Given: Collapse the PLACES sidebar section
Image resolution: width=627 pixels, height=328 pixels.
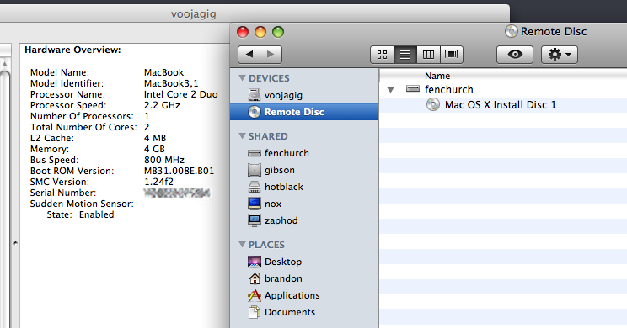Looking at the screenshot, I should pos(242,244).
